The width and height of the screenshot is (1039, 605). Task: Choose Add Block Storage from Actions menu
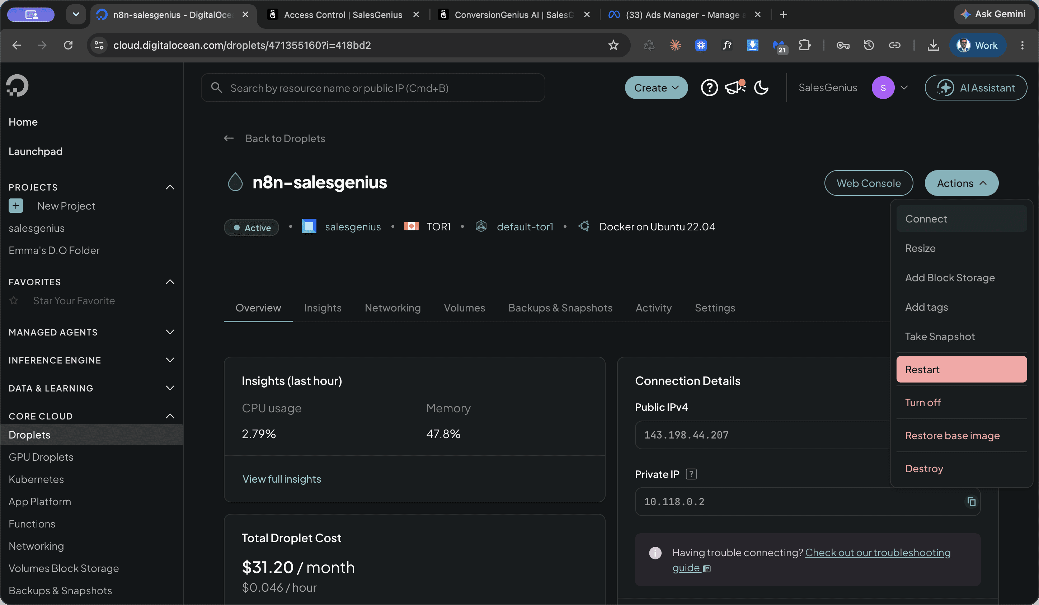(x=961, y=277)
